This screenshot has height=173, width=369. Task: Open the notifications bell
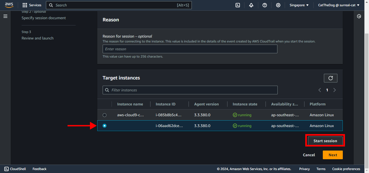[x=251, y=5]
